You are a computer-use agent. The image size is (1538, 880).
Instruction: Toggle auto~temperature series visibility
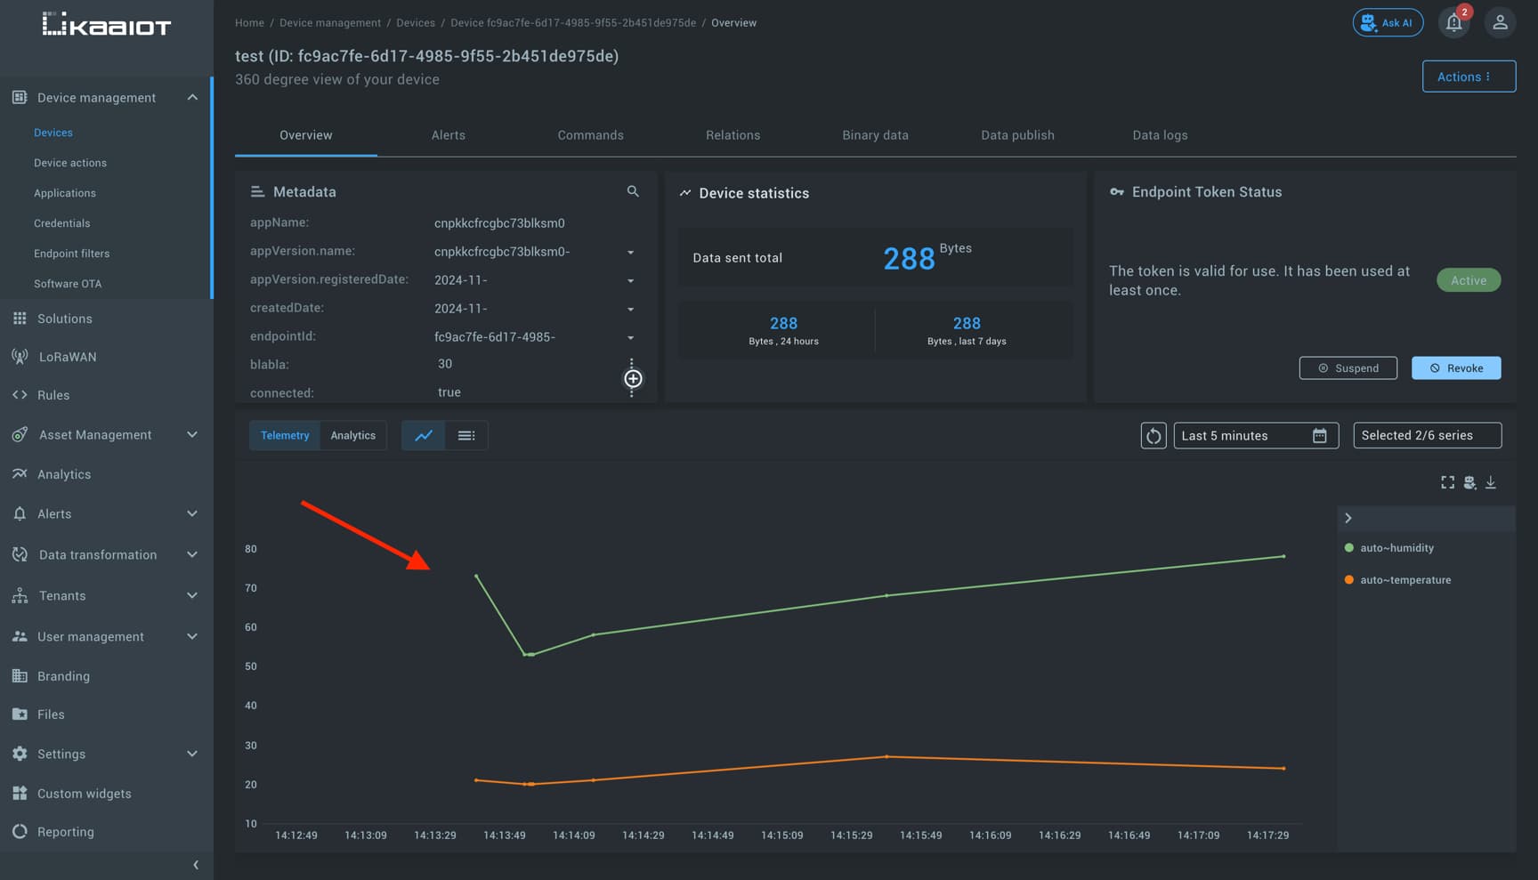(x=1397, y=580)
